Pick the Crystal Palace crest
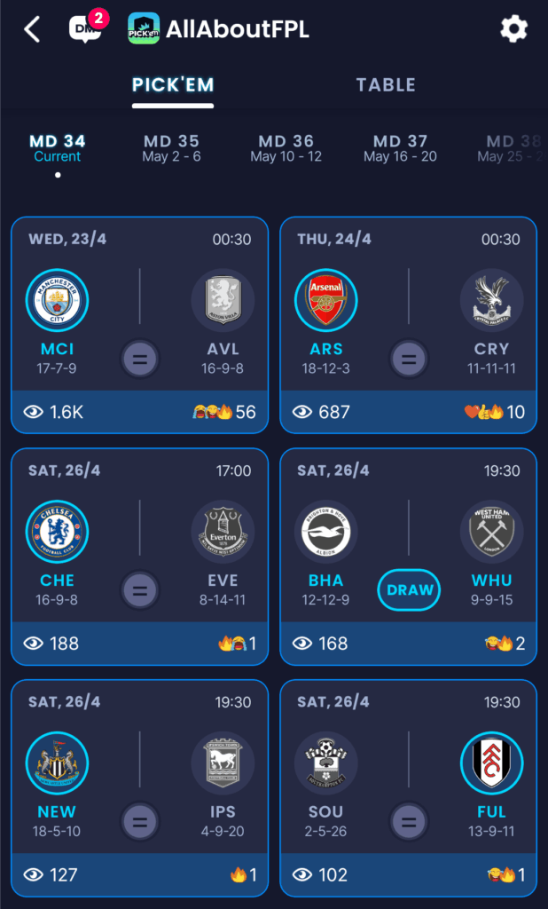548x909 pixels. click(x=492, y=300)
